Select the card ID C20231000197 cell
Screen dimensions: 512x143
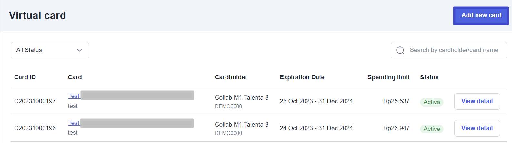pos(35,101)
